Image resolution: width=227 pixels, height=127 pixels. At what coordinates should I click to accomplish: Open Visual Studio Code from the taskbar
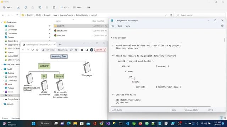[127, 123]
